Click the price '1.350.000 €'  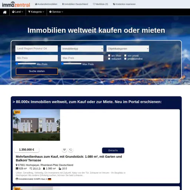pyautogui.click(x=27, y=150)
